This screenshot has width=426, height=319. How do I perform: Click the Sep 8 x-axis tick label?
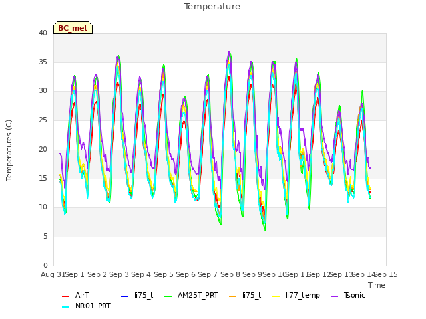click(230, 274)
